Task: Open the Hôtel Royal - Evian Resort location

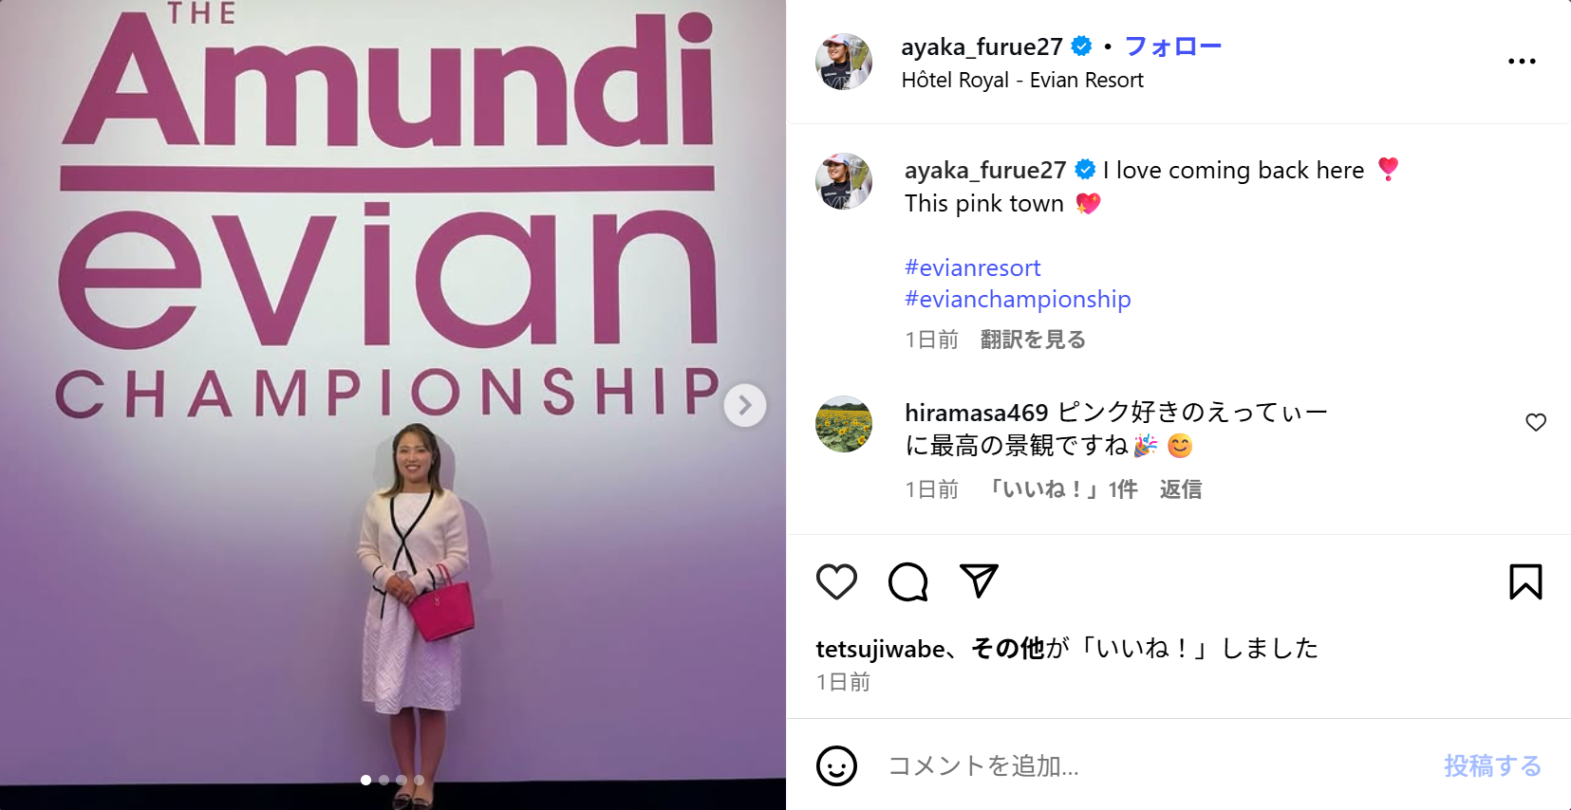Action: pyautogui.click(x=1022, y=81)
